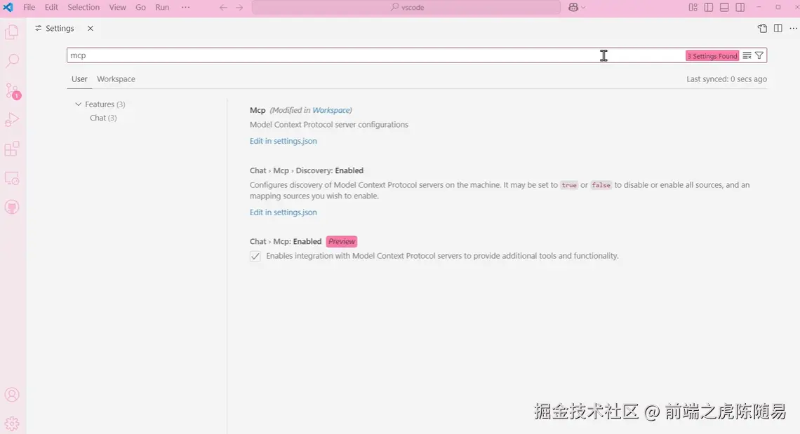Toggle the primary side bar
This screenshot has height=434, width=800.
(x=709, y=7)
